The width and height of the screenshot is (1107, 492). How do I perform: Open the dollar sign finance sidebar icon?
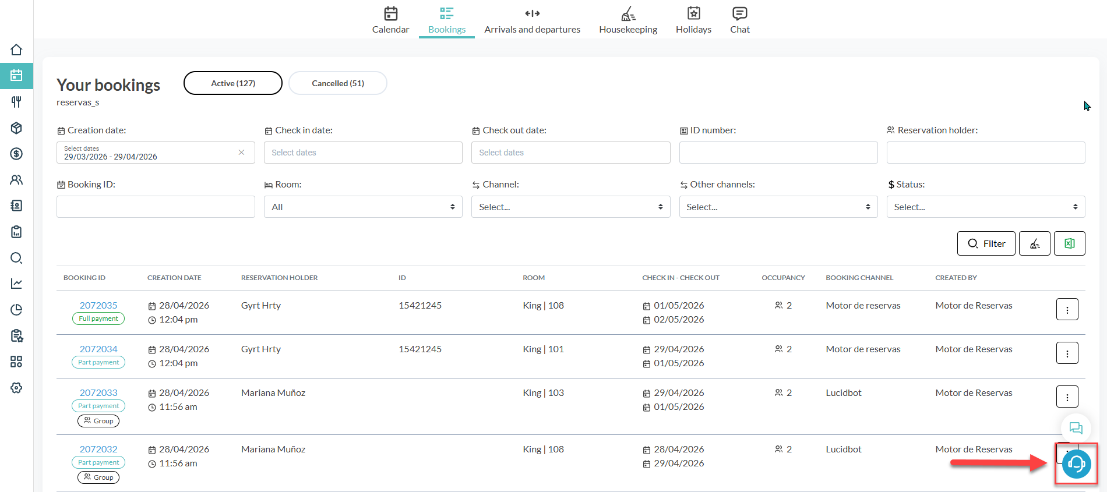[x=16, y=154]
